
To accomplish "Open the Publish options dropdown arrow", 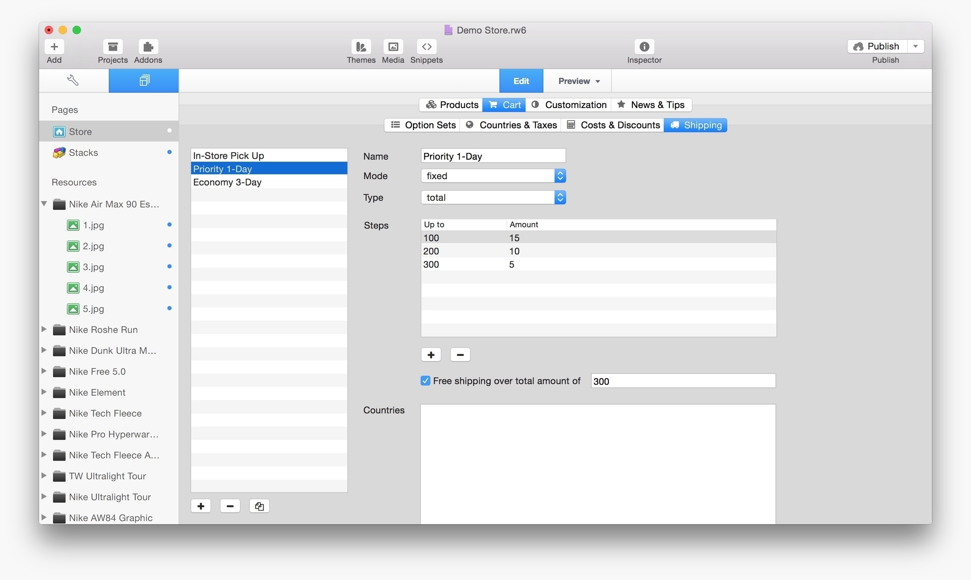I will pyautogui.click(x=916, y=46).
